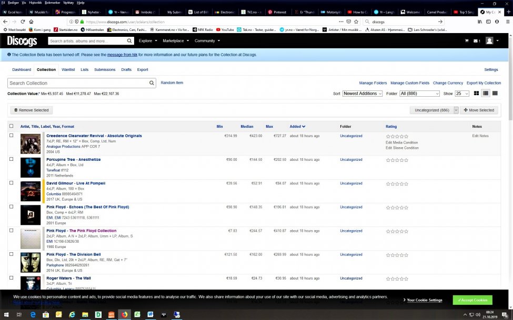Screen dimensions: 513x320
Task: Open the Sort dropdown showing Newest Additions
Action: (363, 94)
